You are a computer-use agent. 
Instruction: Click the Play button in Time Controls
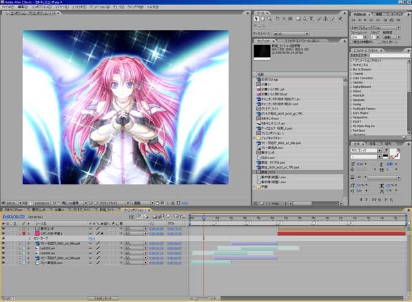(x=366, y=20)
